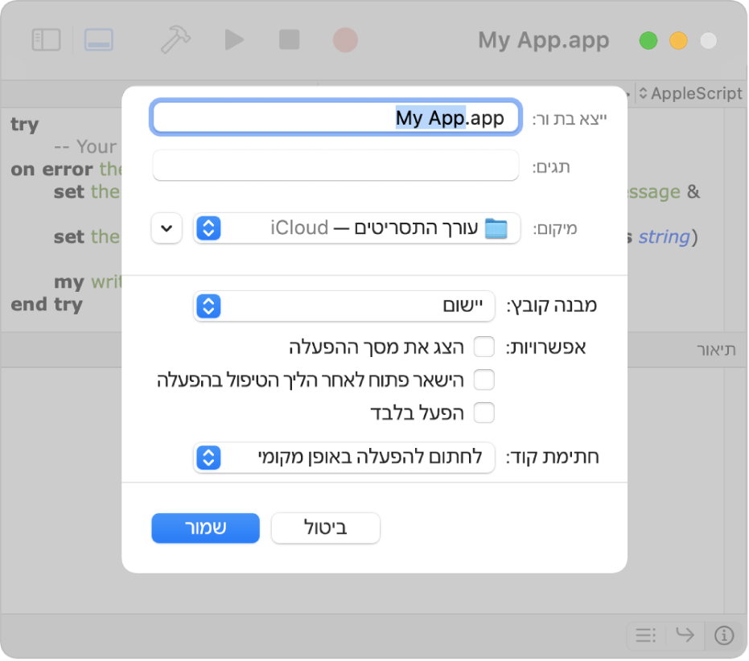
Task: Open the מיקום location popup menu
Action: click(356, 228)
